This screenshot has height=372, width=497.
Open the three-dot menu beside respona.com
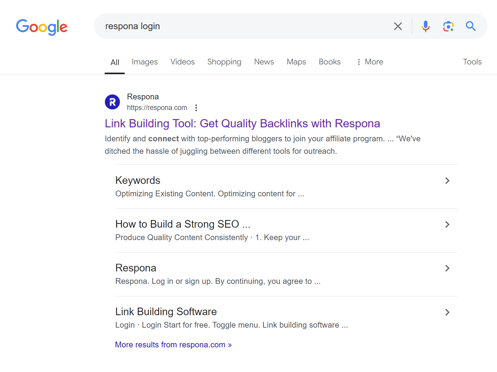coord(196,108)
